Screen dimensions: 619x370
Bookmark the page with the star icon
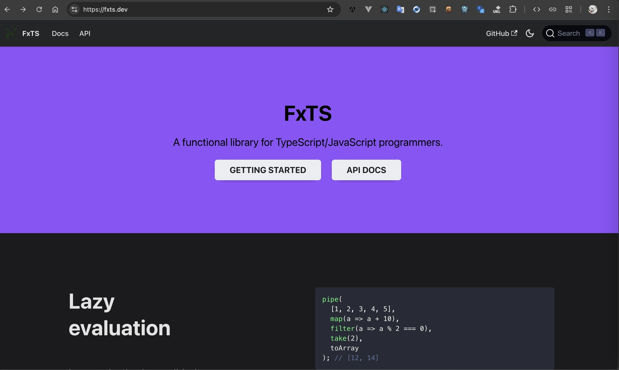pos(330,9)
